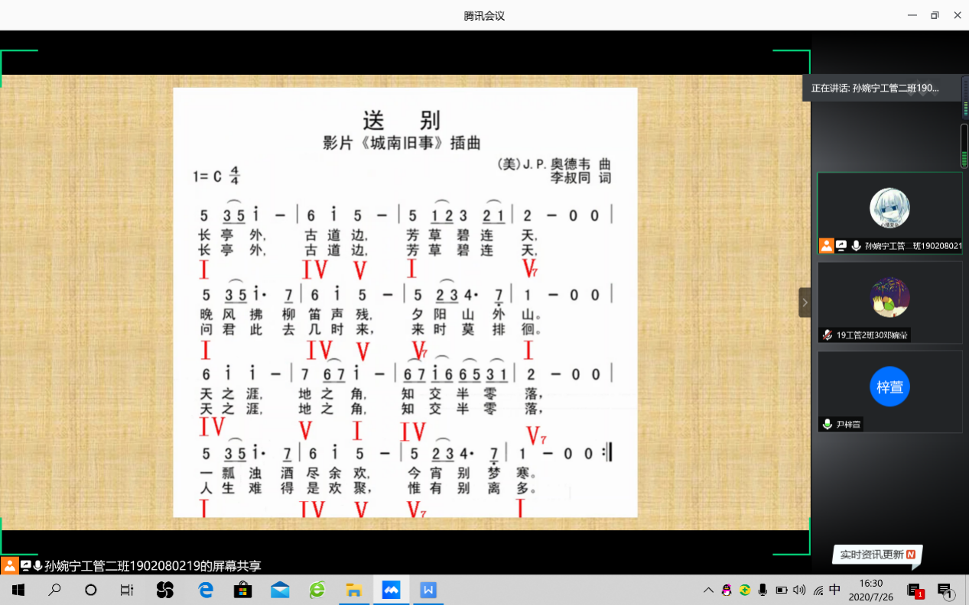Click the microphone icon in the system tray
The height and width of the screenshot is (605, 969).
(763, 590)
